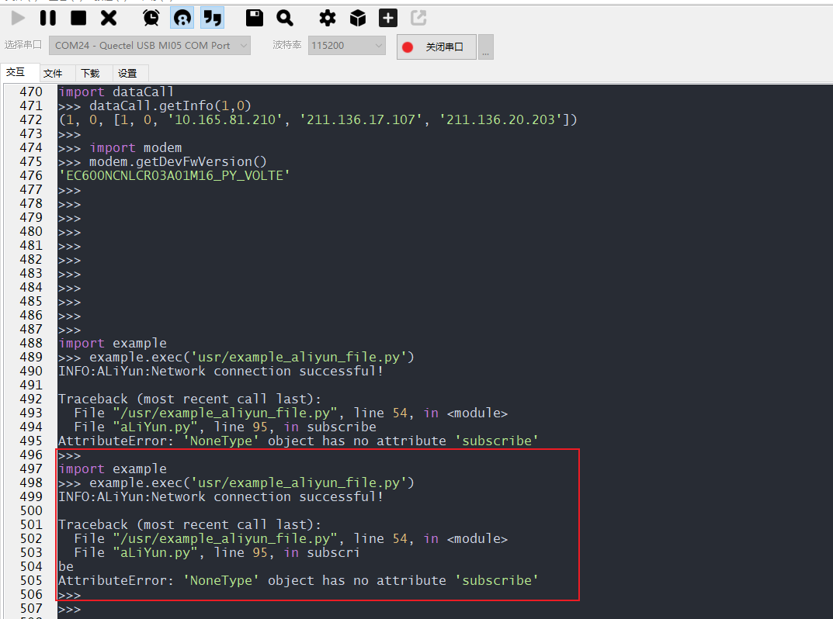Click line 489 example.exec command text

[252, 358]
